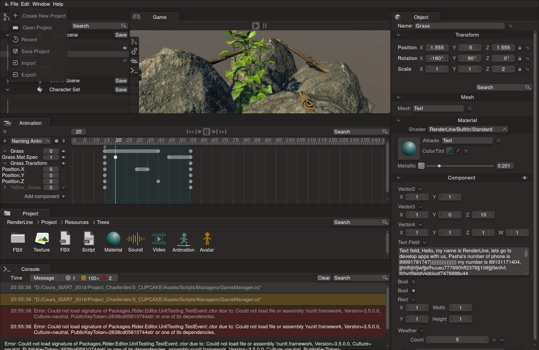Screen dimensions: 539x350
Task: Open the Window menu
Action: [41, 4]
